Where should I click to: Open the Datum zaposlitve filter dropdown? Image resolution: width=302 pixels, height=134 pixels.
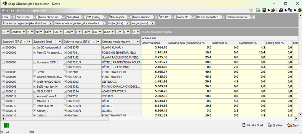tap(223, 17)
